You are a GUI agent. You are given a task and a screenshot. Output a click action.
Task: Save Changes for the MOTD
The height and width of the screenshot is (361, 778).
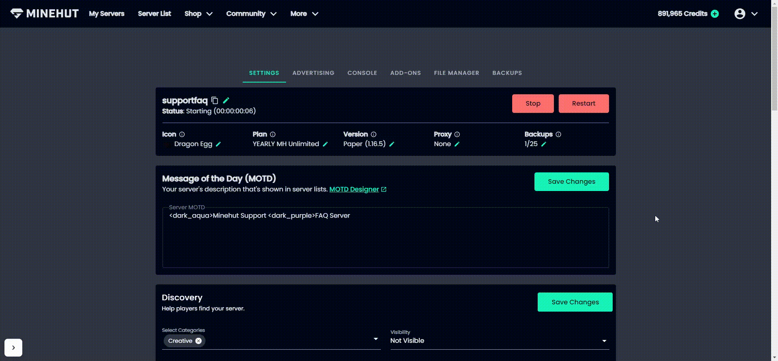[572, 182]
